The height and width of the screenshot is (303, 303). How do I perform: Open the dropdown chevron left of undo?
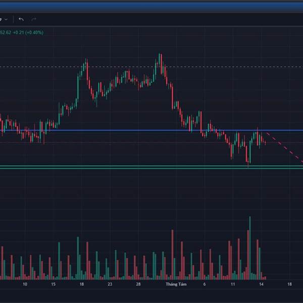click(x=6, y=19)
